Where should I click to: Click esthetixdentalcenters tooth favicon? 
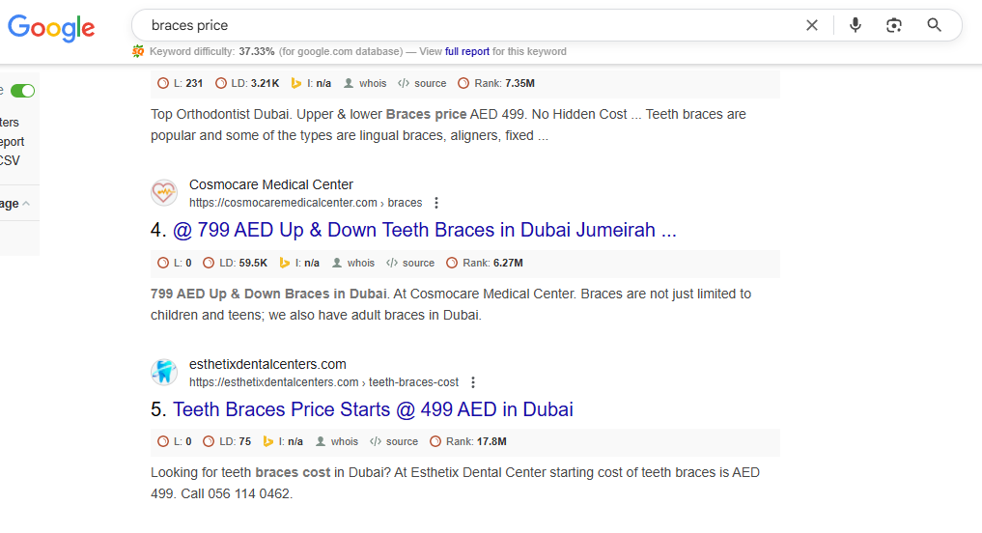164,372
